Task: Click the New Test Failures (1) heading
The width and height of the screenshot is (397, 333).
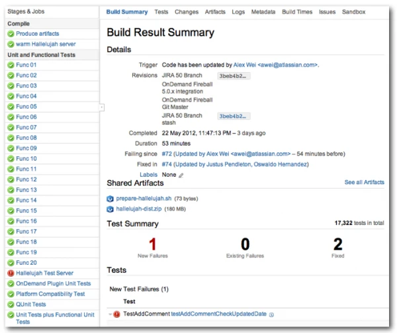Action: (139, 289)
